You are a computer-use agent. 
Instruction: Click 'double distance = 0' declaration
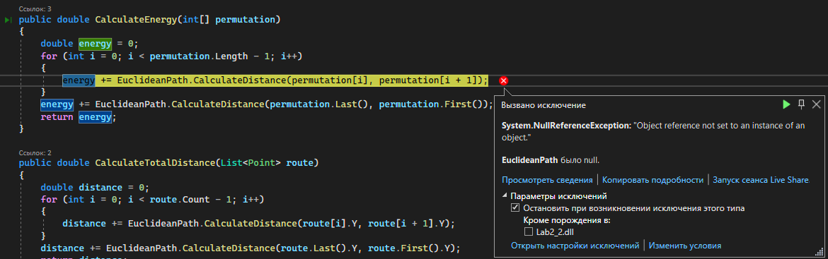click(93, 188)
